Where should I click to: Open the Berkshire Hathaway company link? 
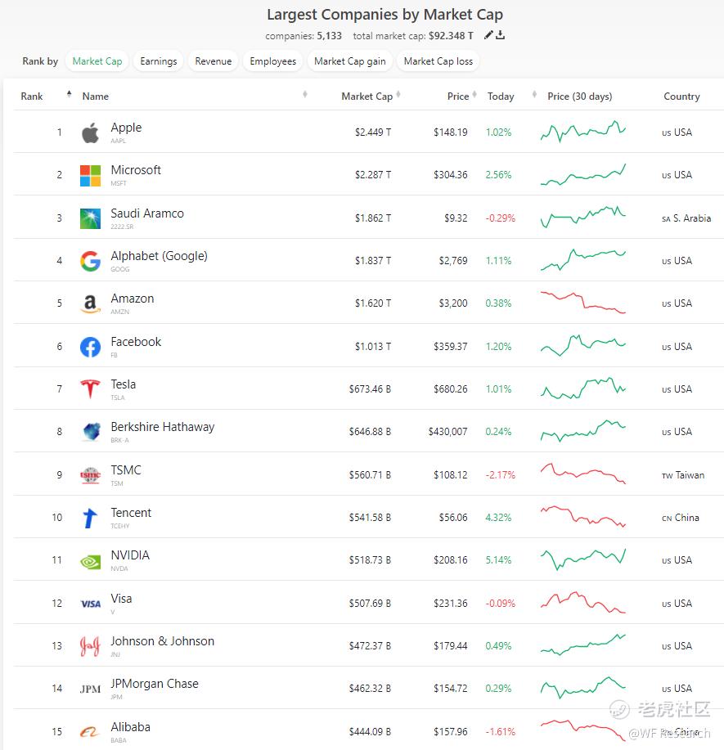(163, 427)
